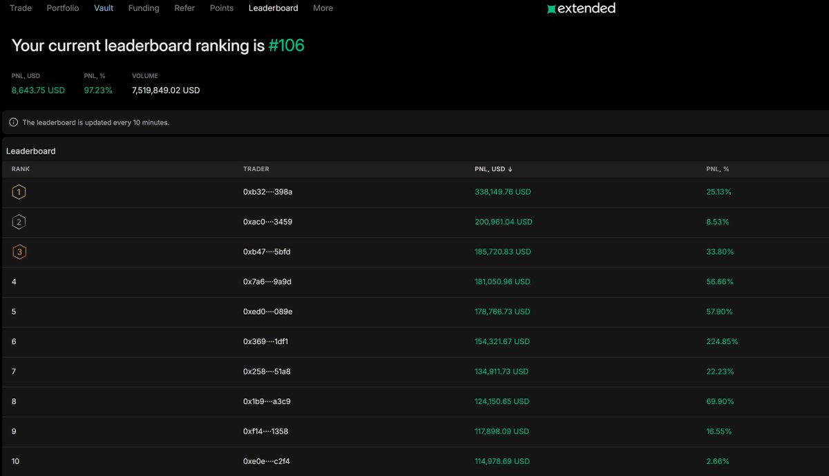This screenshot has height=476, width=829.
Task: Select trader 0xf14····1358
Action: pos(266,431)
